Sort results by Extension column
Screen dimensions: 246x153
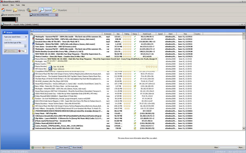coord(108,34)
